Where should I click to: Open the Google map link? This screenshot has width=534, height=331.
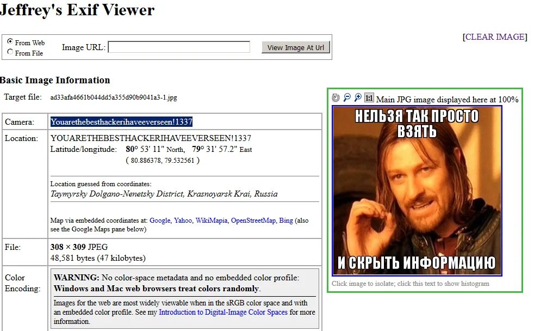click(160, 220)
